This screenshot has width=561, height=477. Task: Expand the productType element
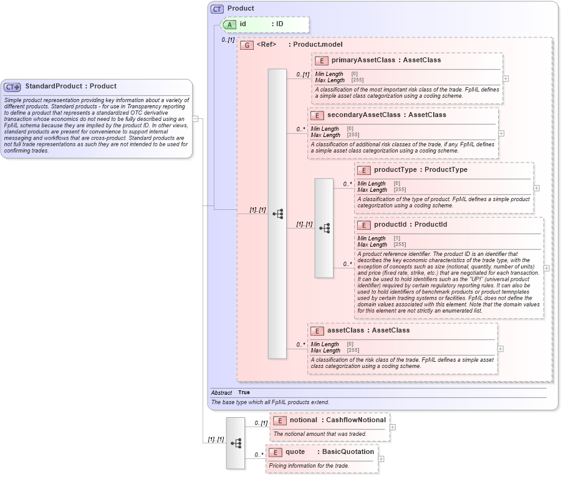tap(536, 188)
